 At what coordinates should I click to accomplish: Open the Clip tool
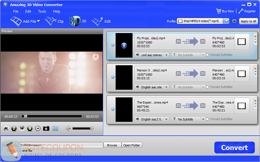(54, 21)
